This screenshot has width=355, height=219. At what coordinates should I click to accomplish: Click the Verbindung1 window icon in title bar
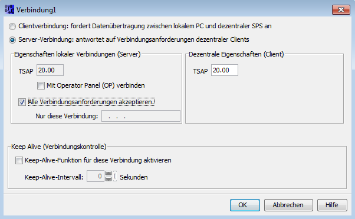9,9
